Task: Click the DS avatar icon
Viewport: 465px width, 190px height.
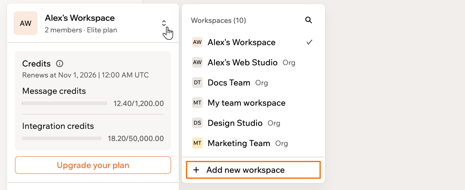Action: point(197,123)
